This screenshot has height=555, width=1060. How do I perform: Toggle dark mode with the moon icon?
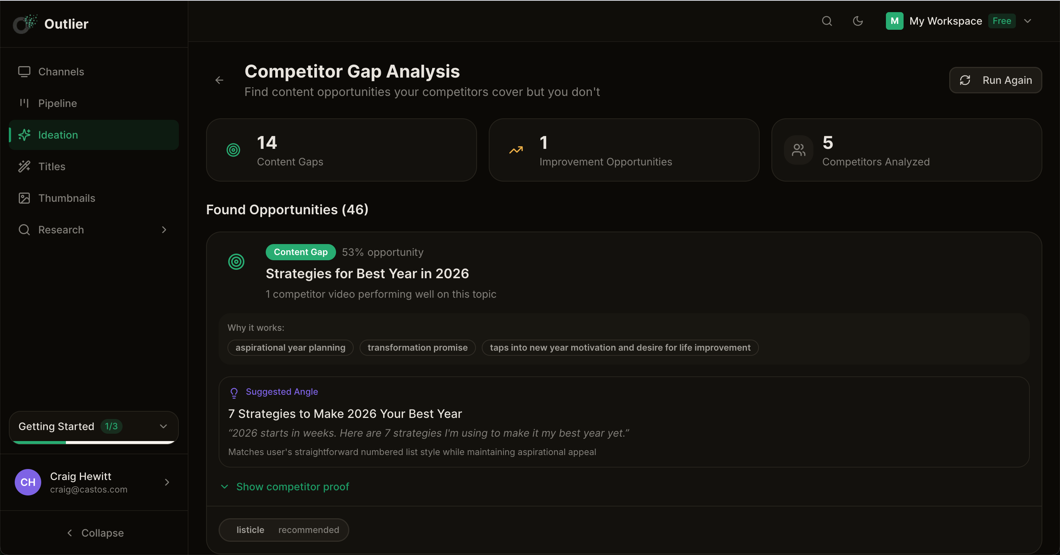pyautogui.click(x=858, y=21)
